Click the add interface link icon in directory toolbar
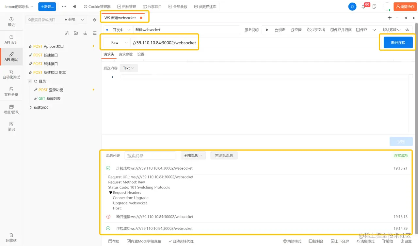Screen dimensions: 418x246 pos(67,33)
